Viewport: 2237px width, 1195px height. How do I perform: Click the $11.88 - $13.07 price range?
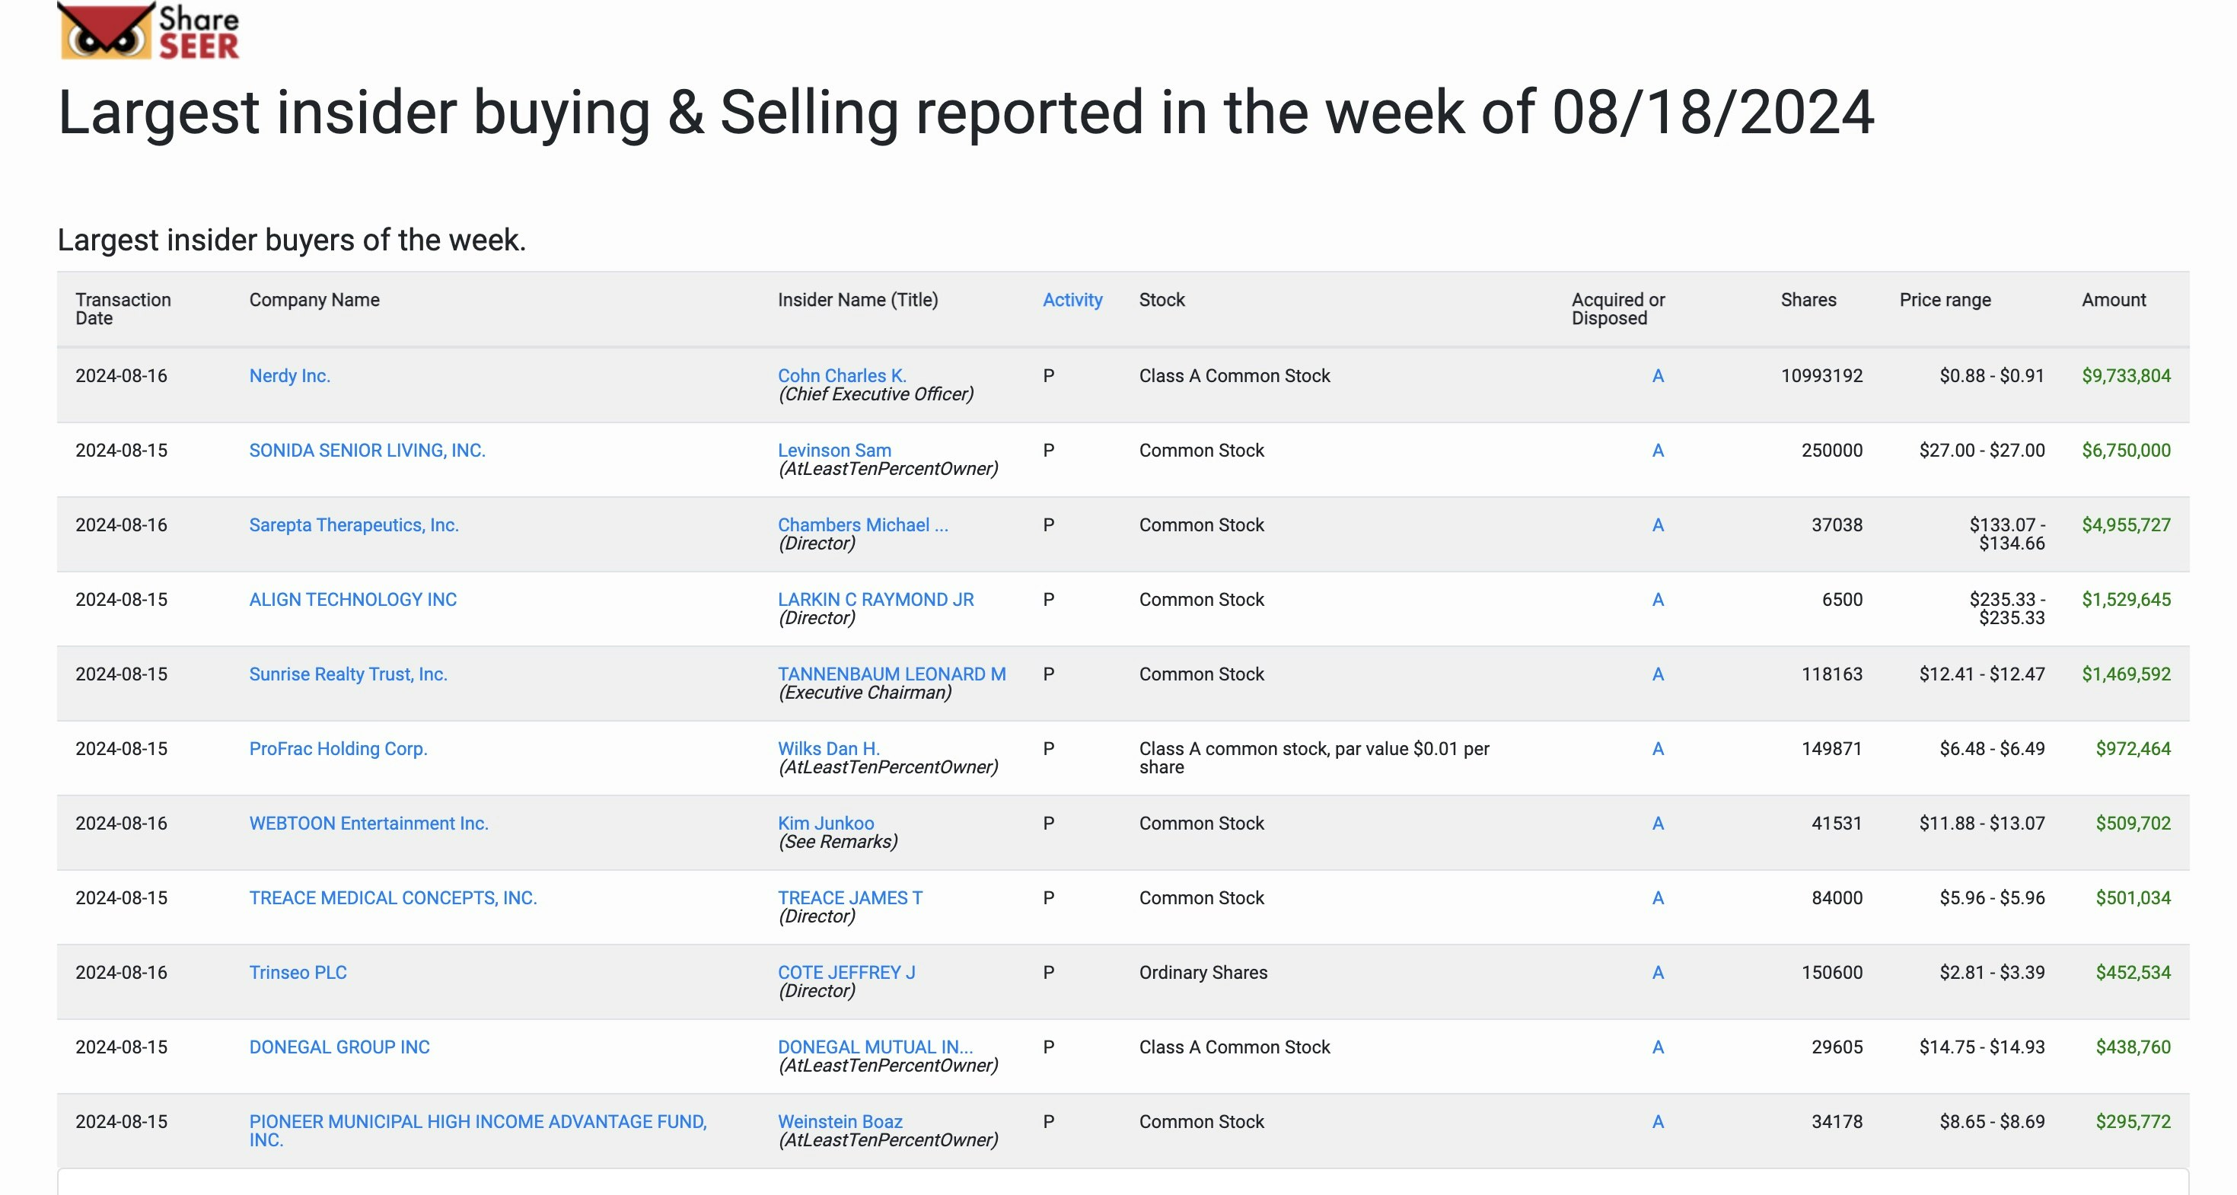coord(1982,824)
